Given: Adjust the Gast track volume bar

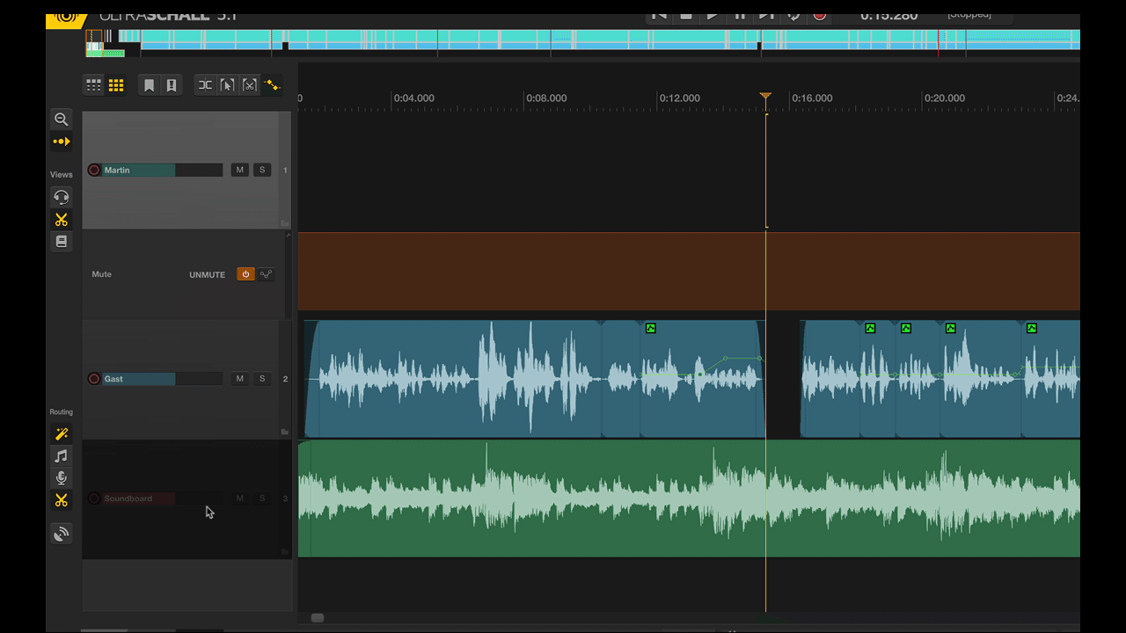Looking at the screenshot, I should point(163,379).
